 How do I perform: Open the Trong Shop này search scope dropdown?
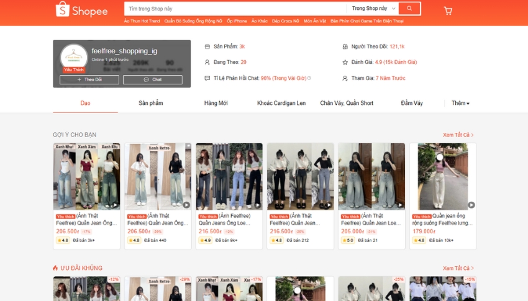coord(373,9)
